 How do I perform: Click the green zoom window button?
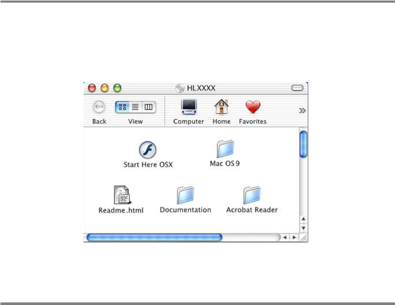click(x=117, y=88)
